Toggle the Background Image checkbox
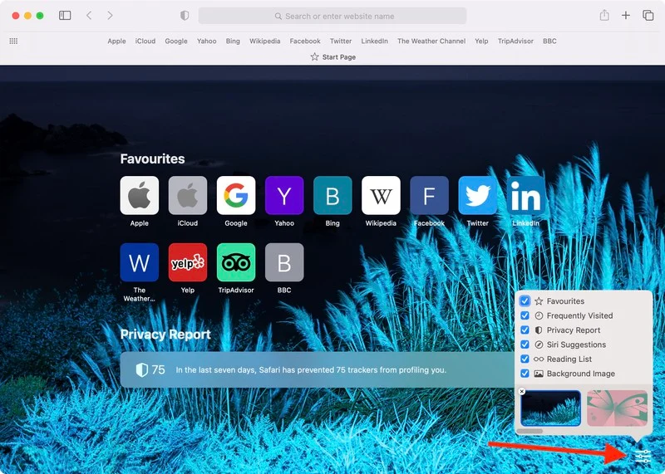This screenshot has width=665, height=474. pyautogui.click(x=525, y=374)
